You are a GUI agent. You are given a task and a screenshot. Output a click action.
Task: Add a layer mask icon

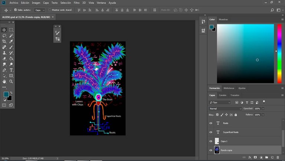[x=255, y=157]
